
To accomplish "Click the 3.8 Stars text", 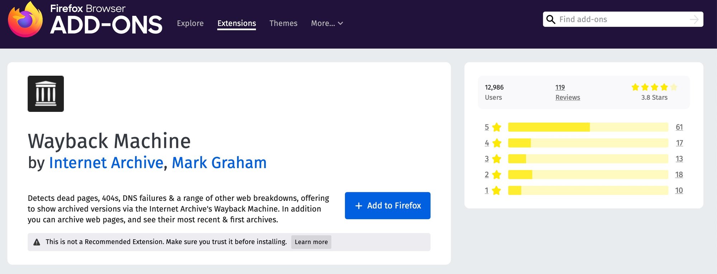I will tap(654, 98).
